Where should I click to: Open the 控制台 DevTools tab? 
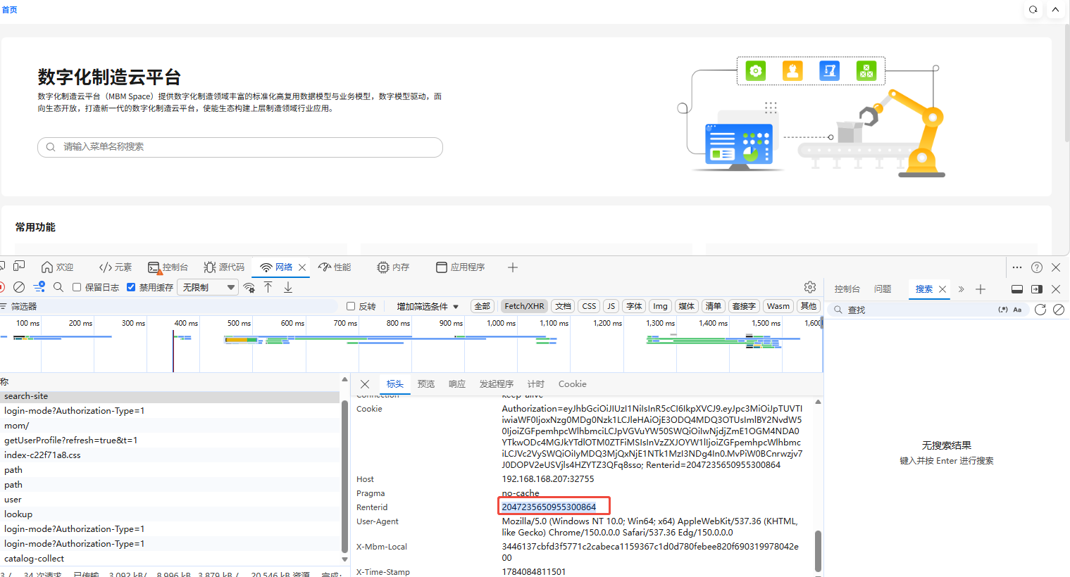(x=168, y=267)
